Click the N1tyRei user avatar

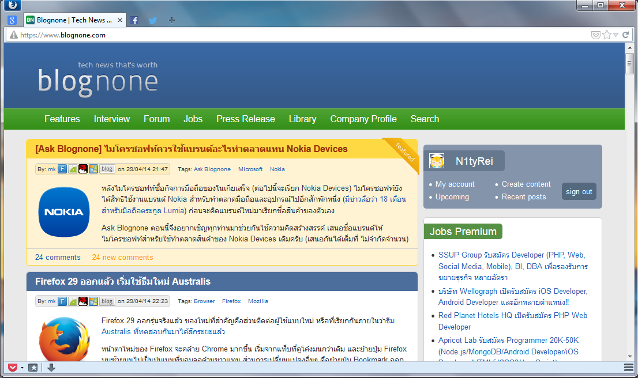[437, 161]
